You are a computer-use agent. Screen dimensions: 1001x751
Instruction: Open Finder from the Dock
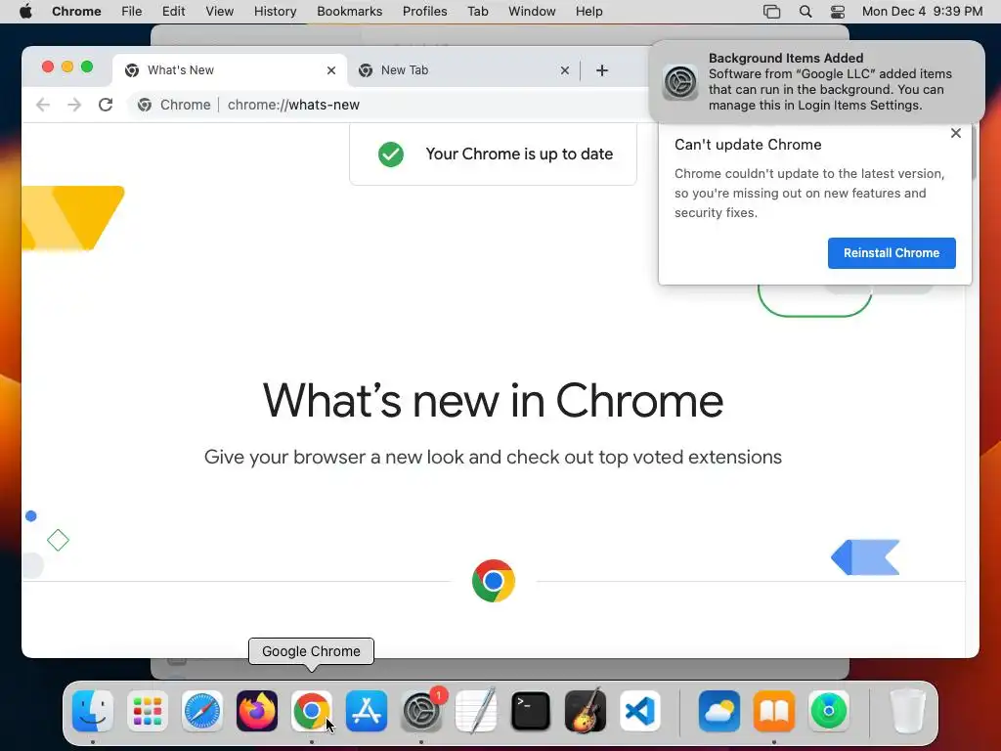(93, 711)
